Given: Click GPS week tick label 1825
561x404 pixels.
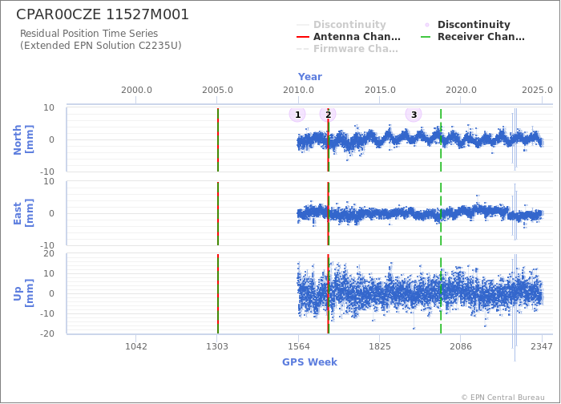Looking at the screenshot, I should click(380, 346).
